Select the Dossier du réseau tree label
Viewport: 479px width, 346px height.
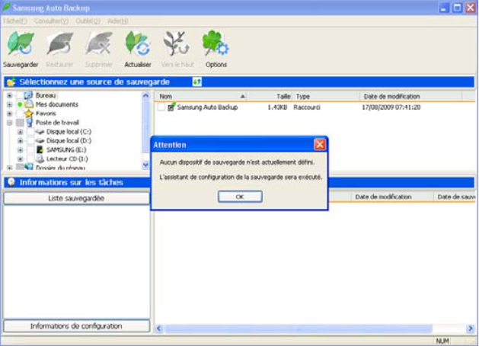[60, 168]
